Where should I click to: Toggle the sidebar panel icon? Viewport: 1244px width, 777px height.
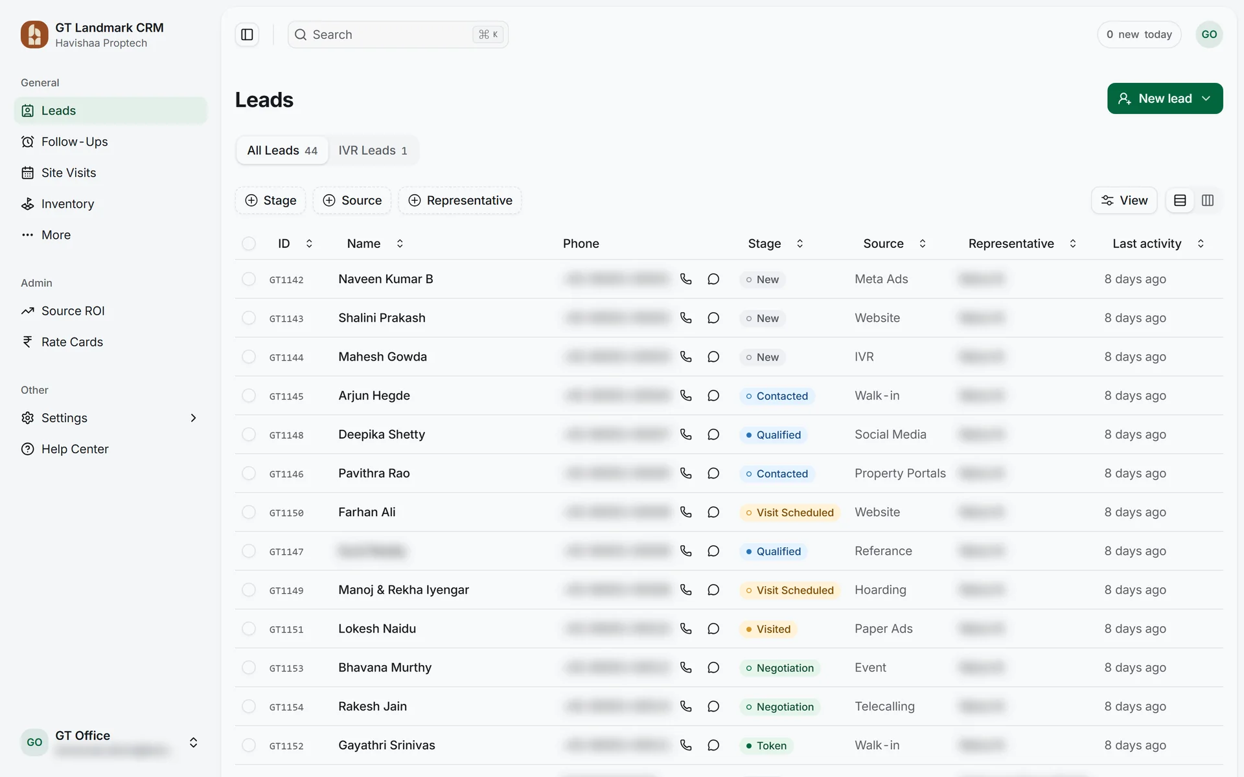click(x=247, y=34)
